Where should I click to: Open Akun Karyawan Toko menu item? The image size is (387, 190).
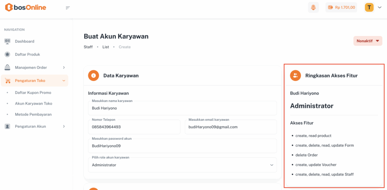tap(33, 103)
